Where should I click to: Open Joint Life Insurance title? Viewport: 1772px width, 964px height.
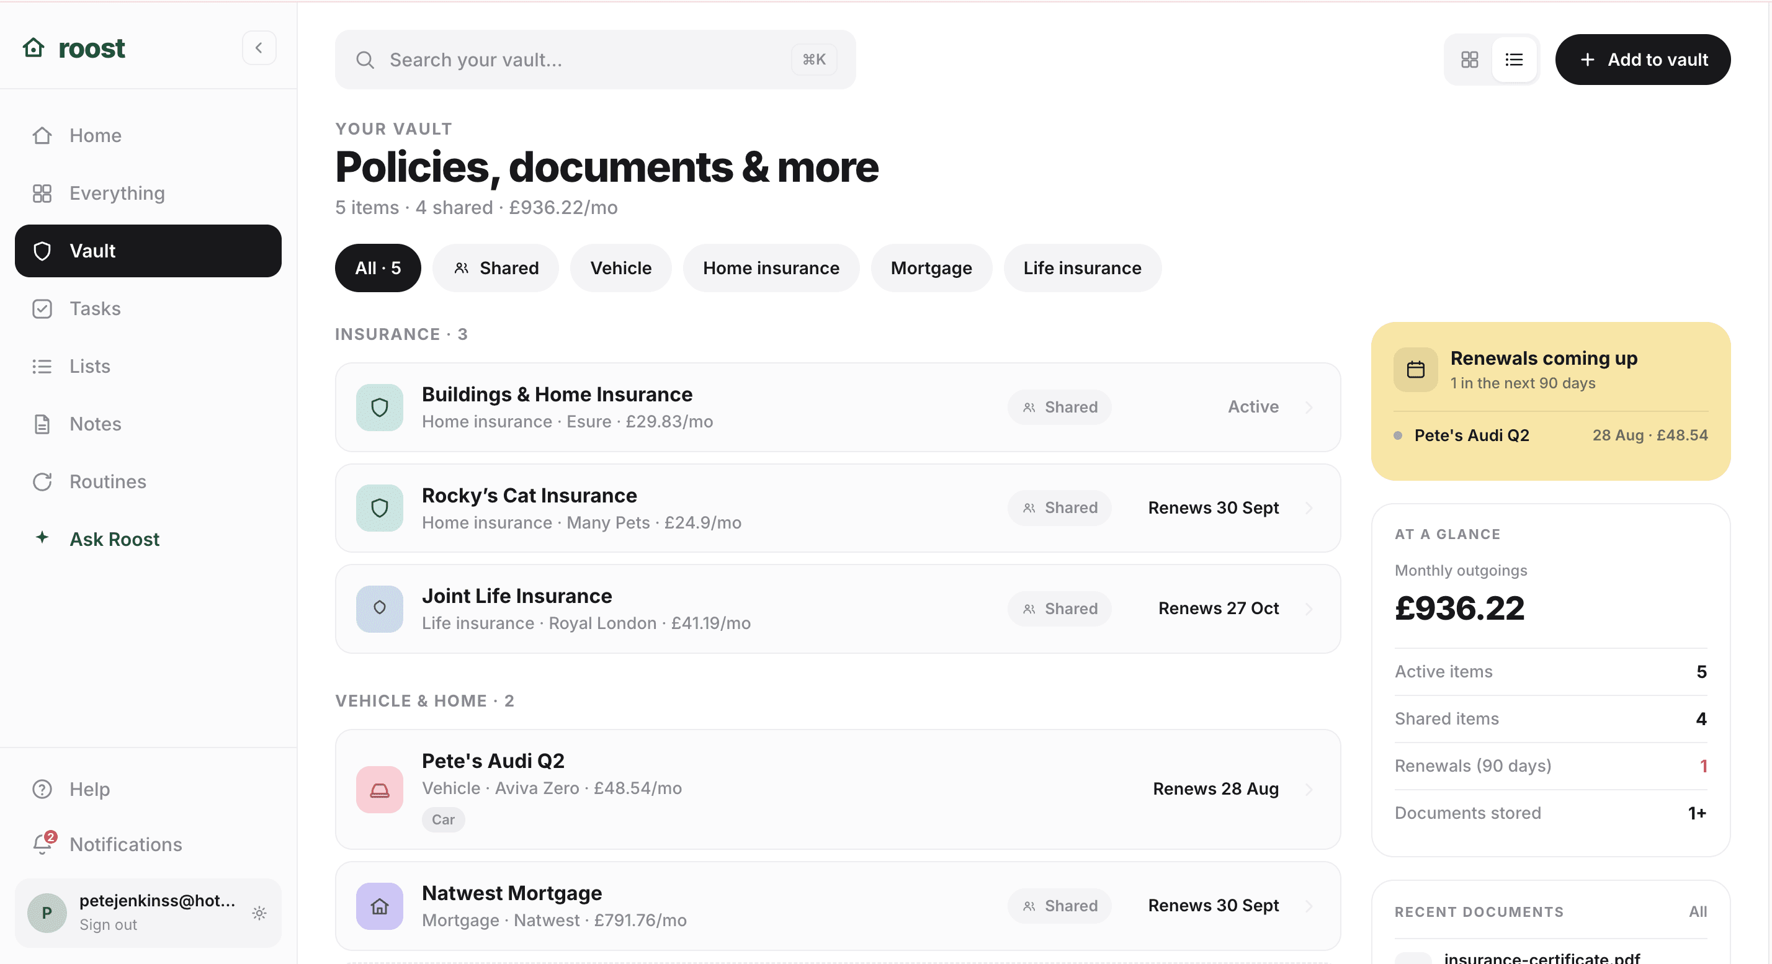pyautogui.click(x=517, y=596)
